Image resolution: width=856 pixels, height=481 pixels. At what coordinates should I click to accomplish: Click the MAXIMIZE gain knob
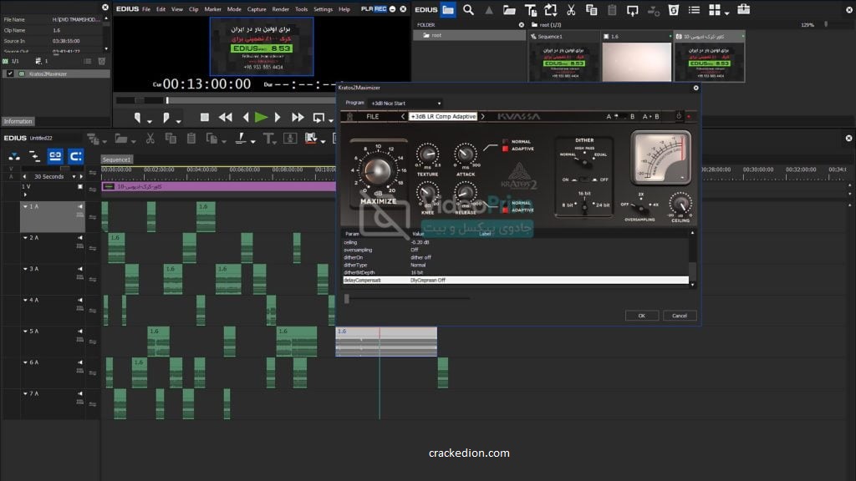377,171
